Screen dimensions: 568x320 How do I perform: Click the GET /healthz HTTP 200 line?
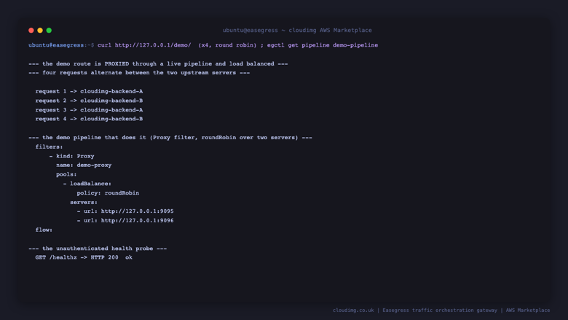[x=84, y=257]
